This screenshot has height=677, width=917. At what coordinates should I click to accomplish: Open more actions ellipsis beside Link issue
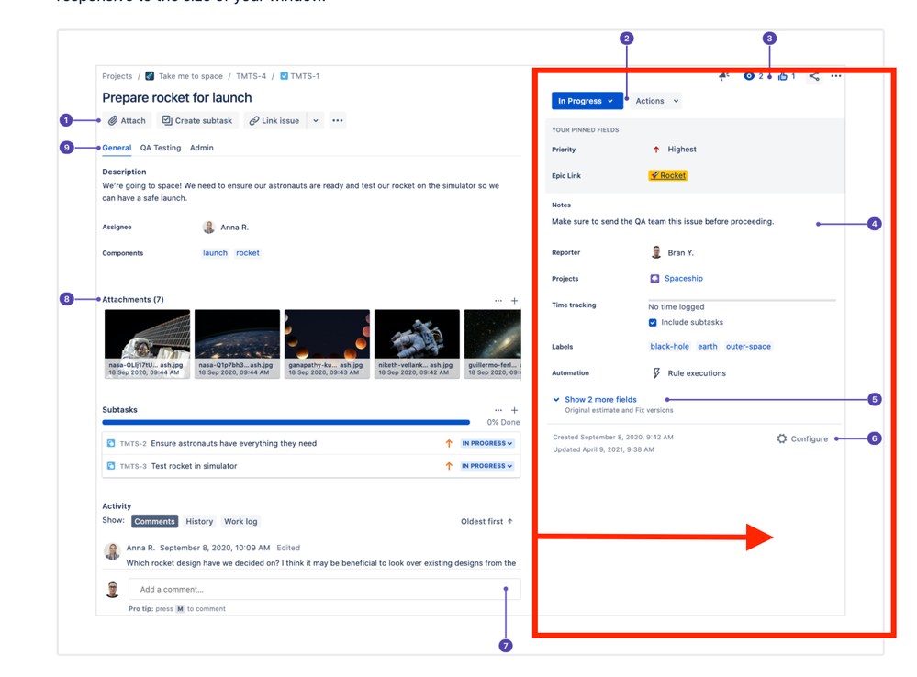[x=338, y=120]
